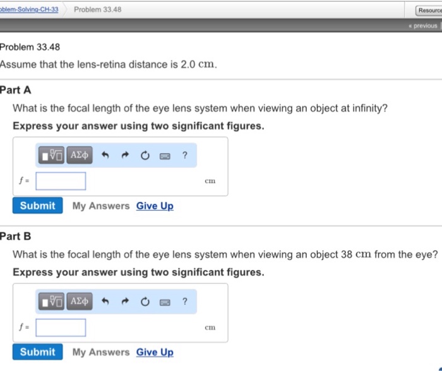Redo in Part B answer toolbar
Viewport: 442px width, 371px height.
[x=125, y=302]
